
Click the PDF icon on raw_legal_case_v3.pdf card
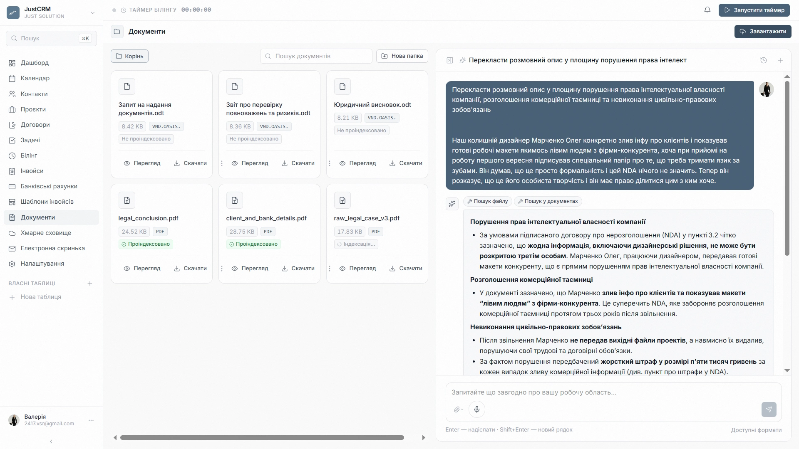pos(342,200)
